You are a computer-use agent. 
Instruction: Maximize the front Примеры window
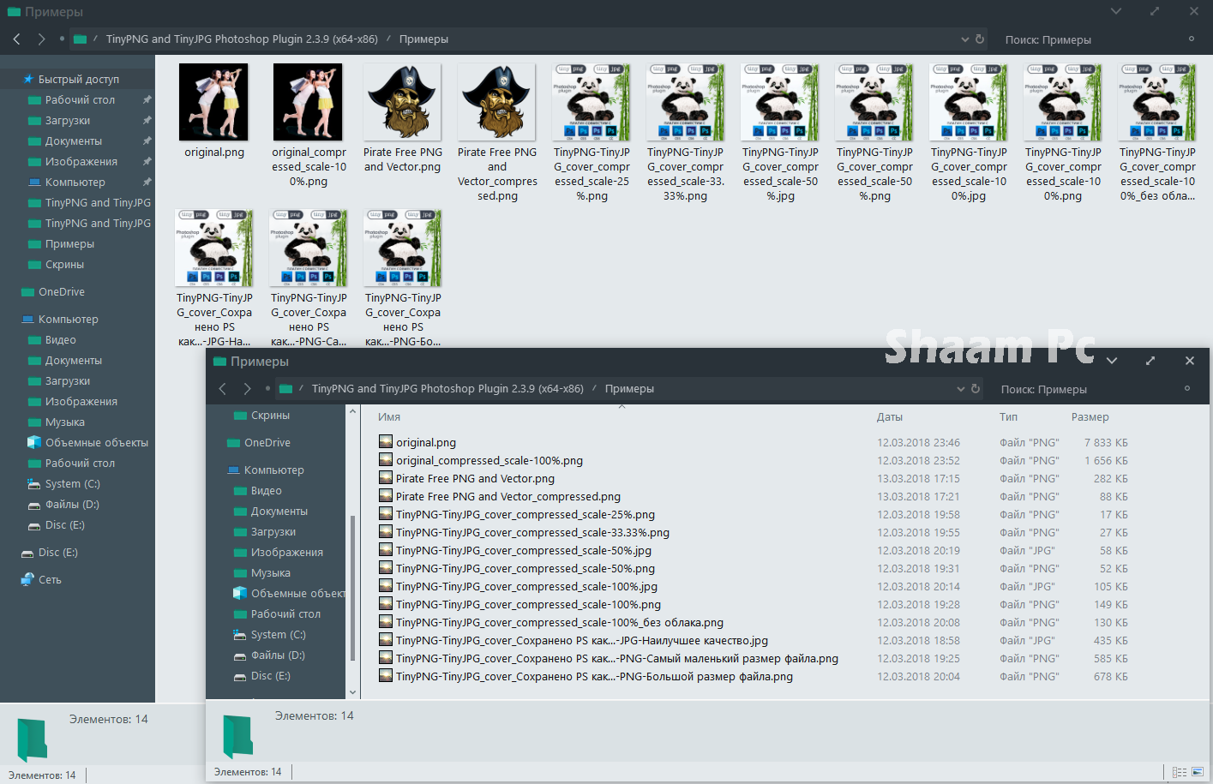click(x=1150, y=361)
